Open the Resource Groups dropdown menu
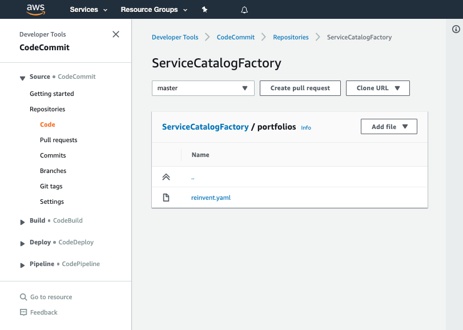This screenshot has height=330, width=463. tap(154, 10)
